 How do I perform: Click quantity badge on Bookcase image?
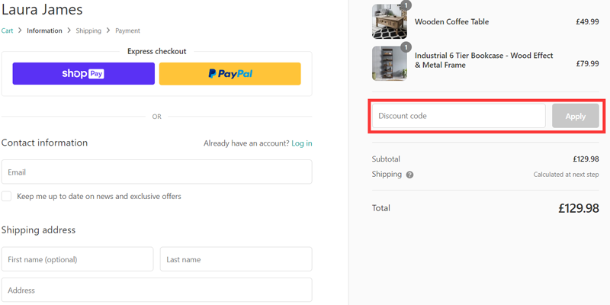coord(406,47)
